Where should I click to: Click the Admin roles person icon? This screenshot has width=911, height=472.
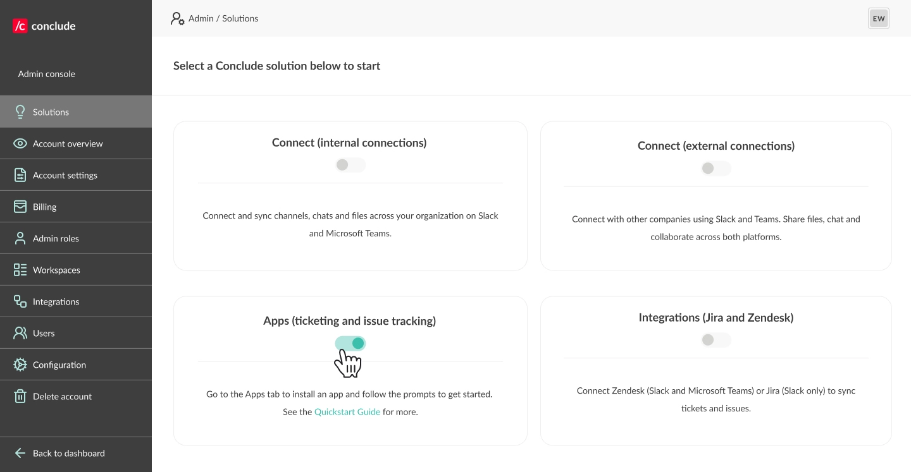click(x=20, y=238)
